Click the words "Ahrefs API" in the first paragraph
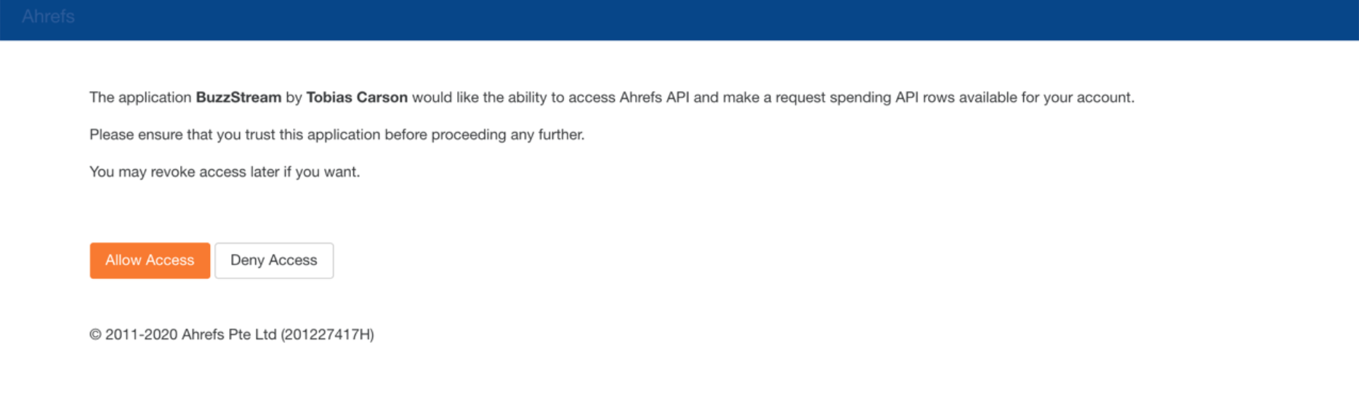This screenshot has width=1359, height=401. (654, 97)
